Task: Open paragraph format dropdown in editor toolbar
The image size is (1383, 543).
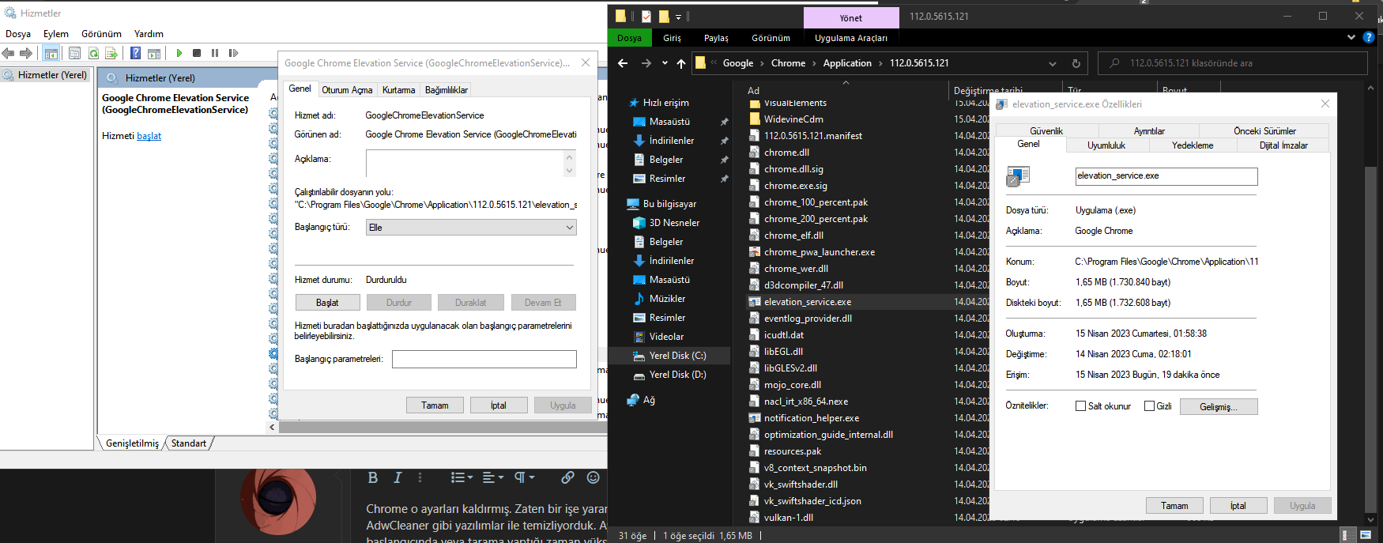Action: [x=525, y=477]
